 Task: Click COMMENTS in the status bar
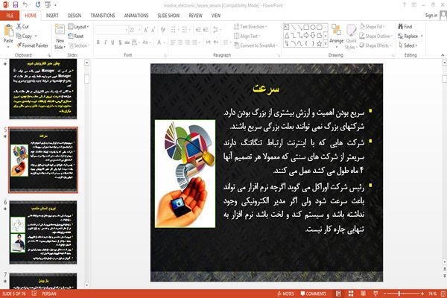[x=314, y=294]
